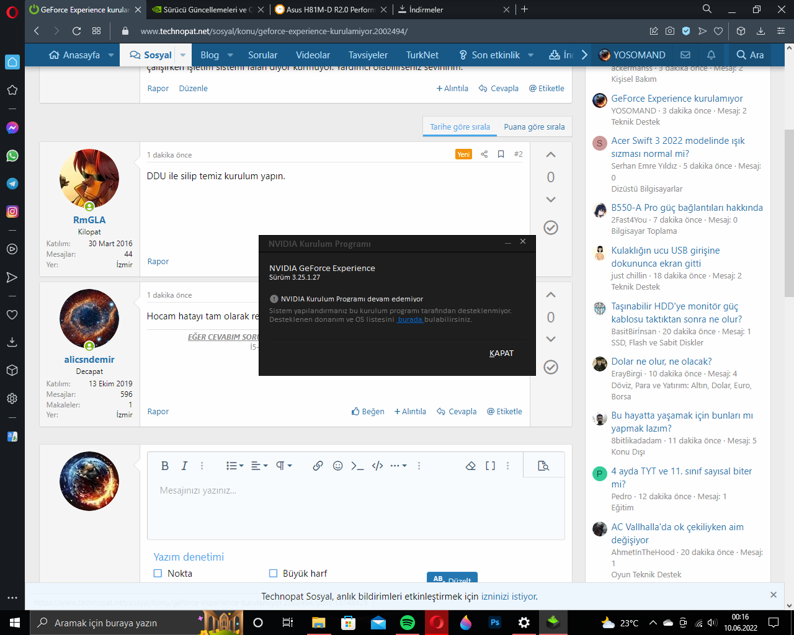
Task: Open Messenger in the Opera sidebar
Action: [12, 128]
